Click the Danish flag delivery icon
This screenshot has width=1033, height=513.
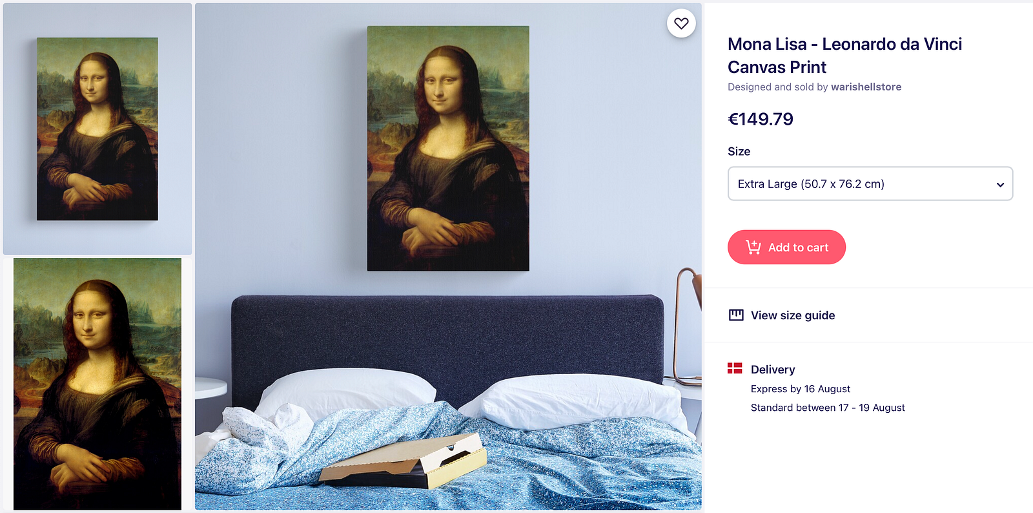point(735,368)
